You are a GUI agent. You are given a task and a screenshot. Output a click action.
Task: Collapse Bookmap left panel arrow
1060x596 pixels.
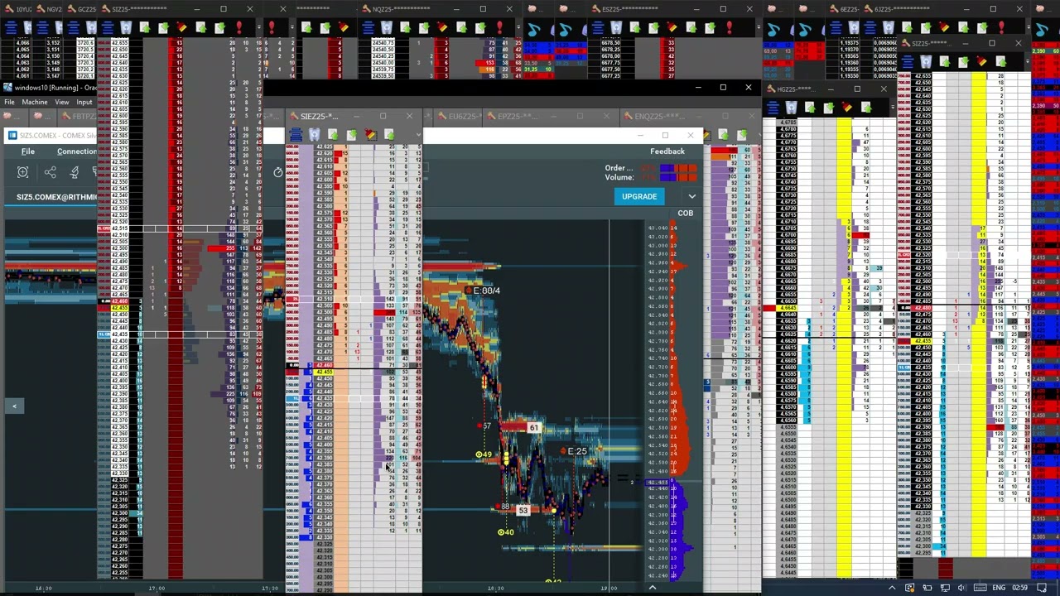[14, 406]
